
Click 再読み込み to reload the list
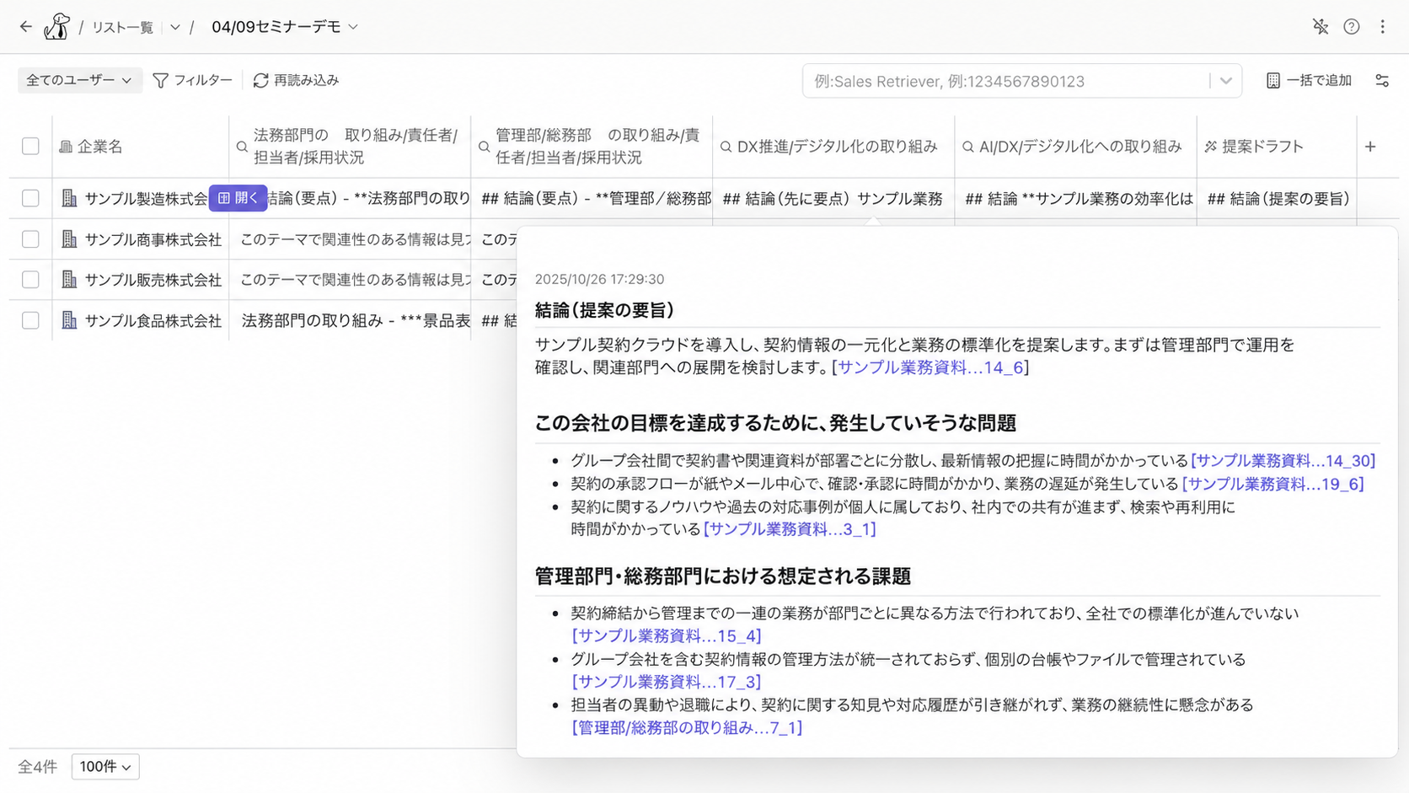point(296,80)
